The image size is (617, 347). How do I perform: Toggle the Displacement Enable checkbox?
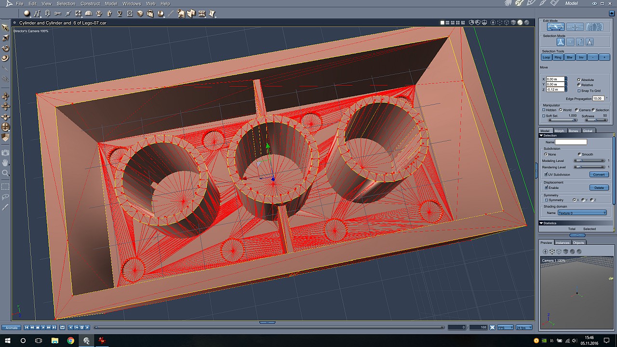click(x=546, y=187)
